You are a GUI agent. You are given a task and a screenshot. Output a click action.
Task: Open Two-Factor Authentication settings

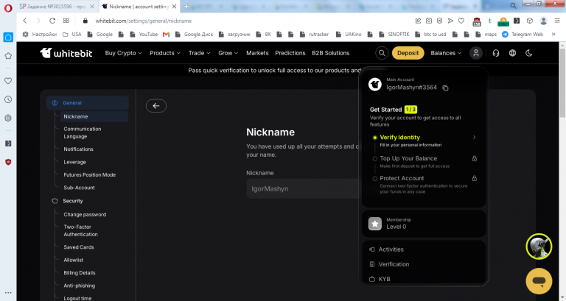tap(81, 230)
